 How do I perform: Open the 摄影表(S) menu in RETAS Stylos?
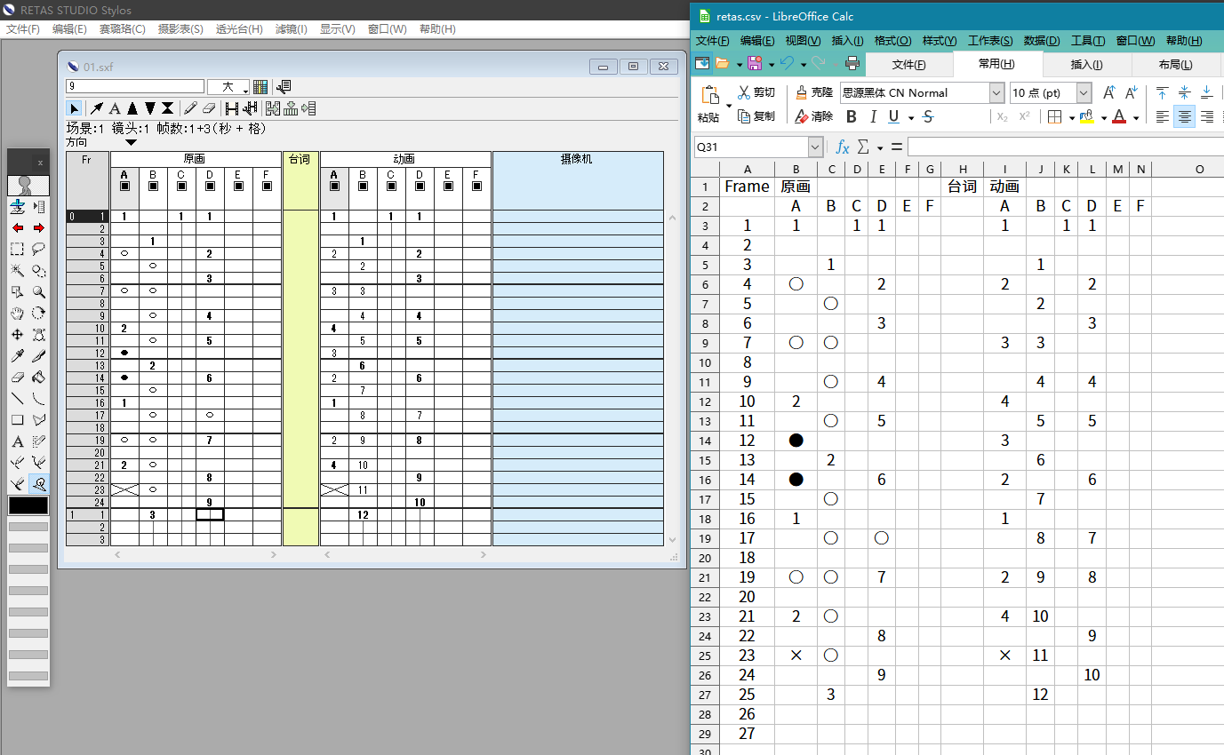(180, 28)
